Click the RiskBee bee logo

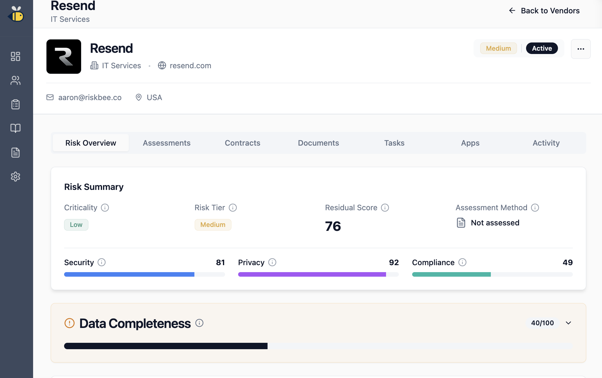coord(16,14)
